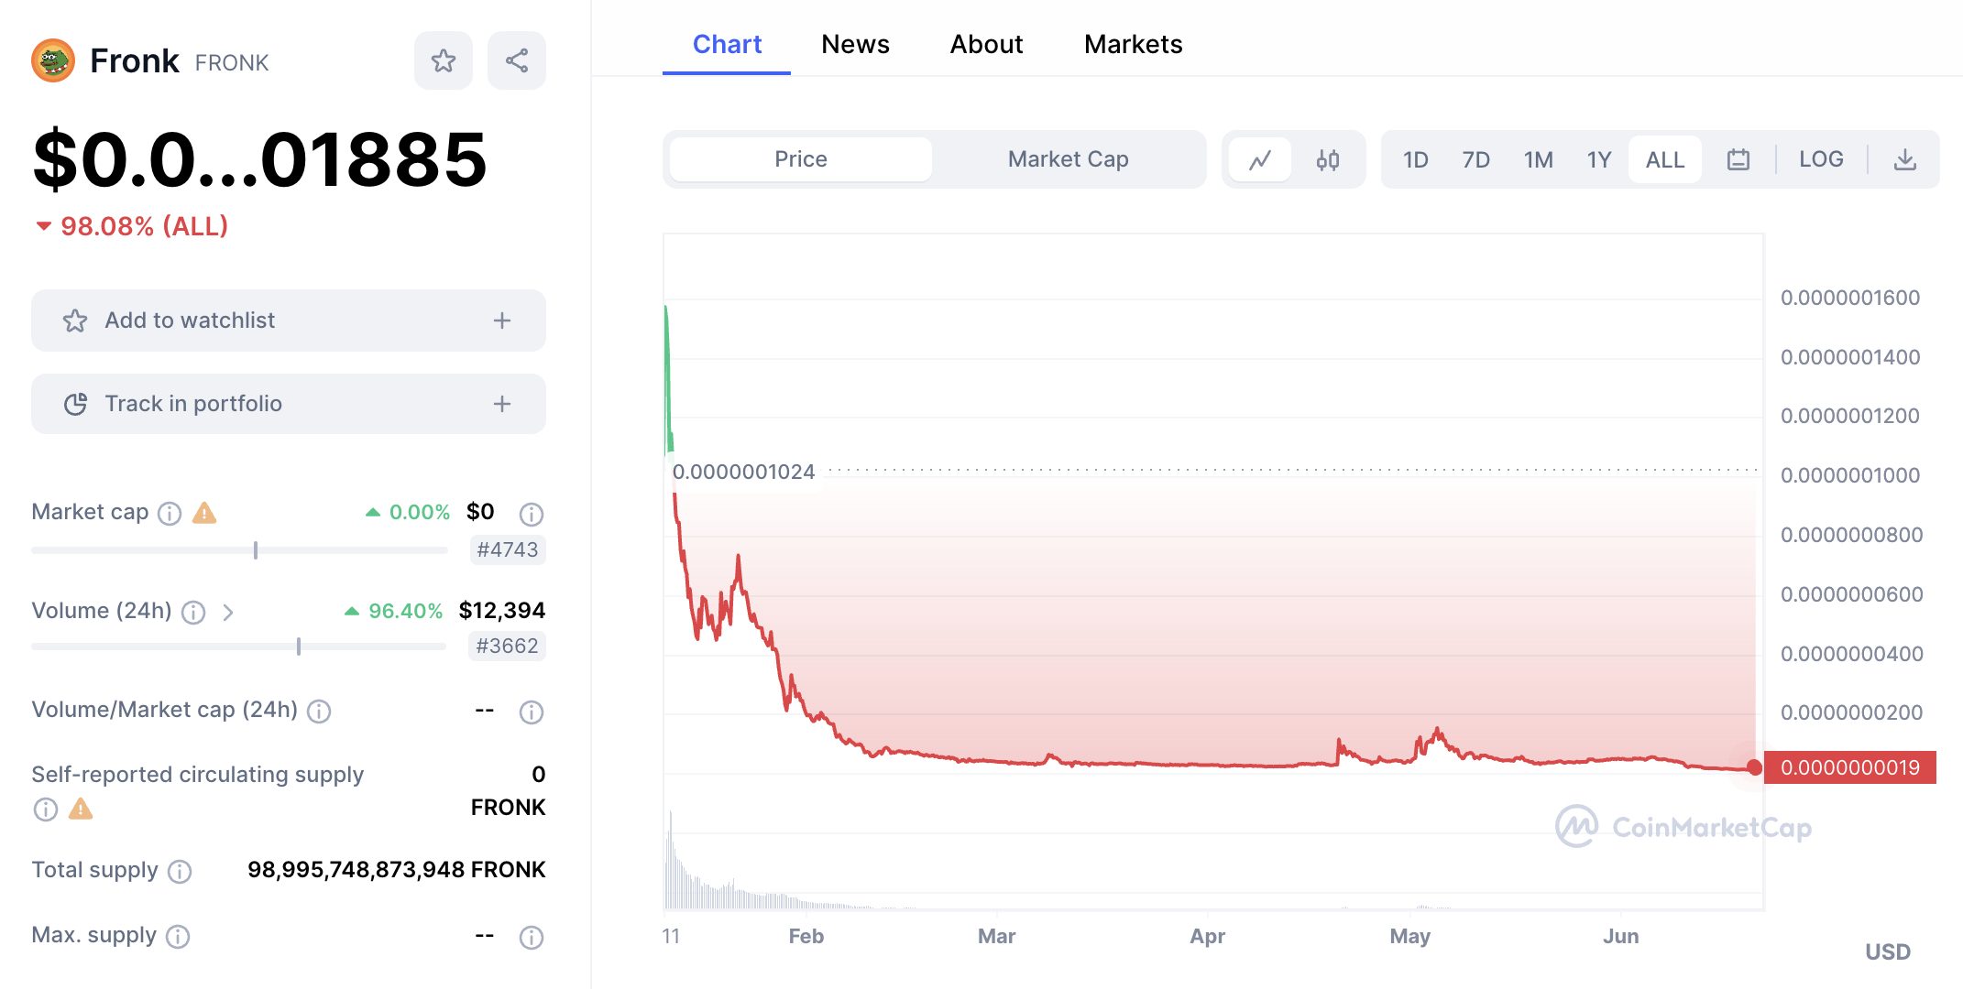This screenshot has height=989, width=1963.
Task: Click info icon beside $0 market cap value
Action: click(x=532, y=514)
